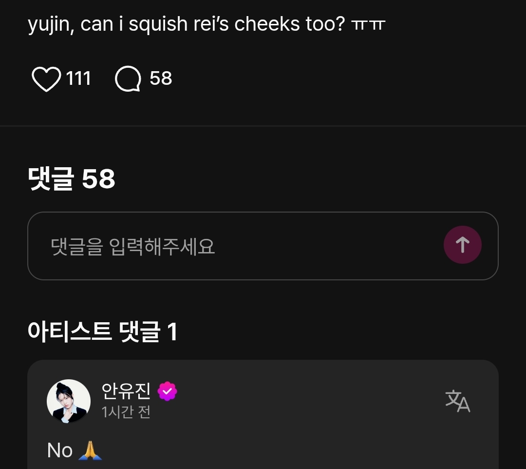526x469 pixels.
Task: Click the divider line below the like count
Action: [x=263, y=126]
